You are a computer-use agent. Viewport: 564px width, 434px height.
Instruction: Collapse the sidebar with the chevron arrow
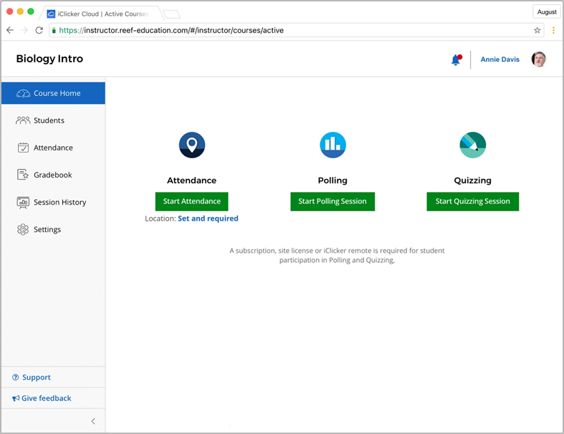click(x=93, y=421)
